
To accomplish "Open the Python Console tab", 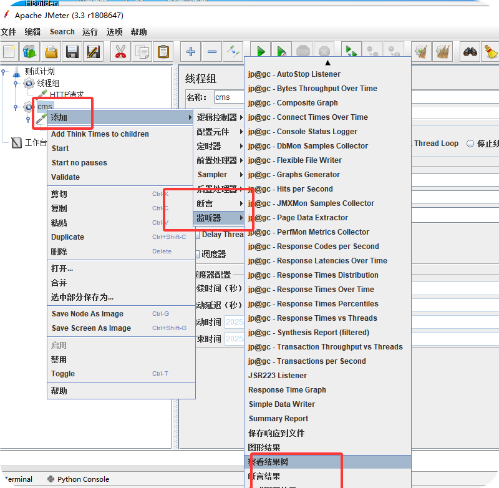I will point(78,479).
